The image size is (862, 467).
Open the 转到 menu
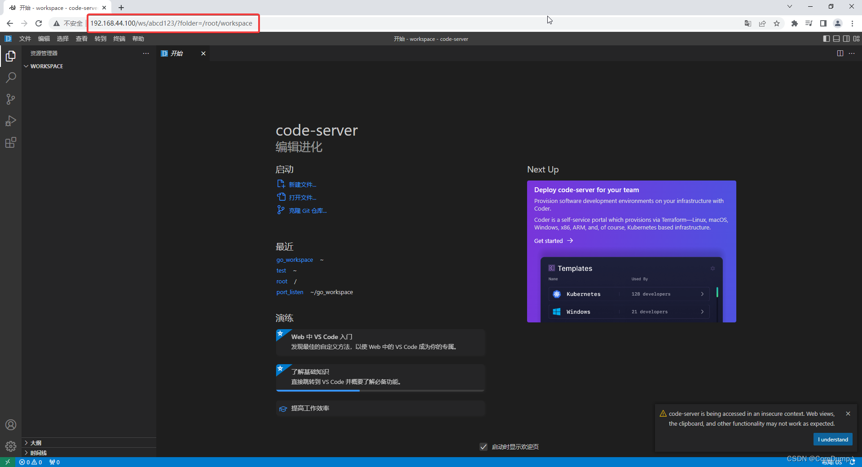click(101, 39)
